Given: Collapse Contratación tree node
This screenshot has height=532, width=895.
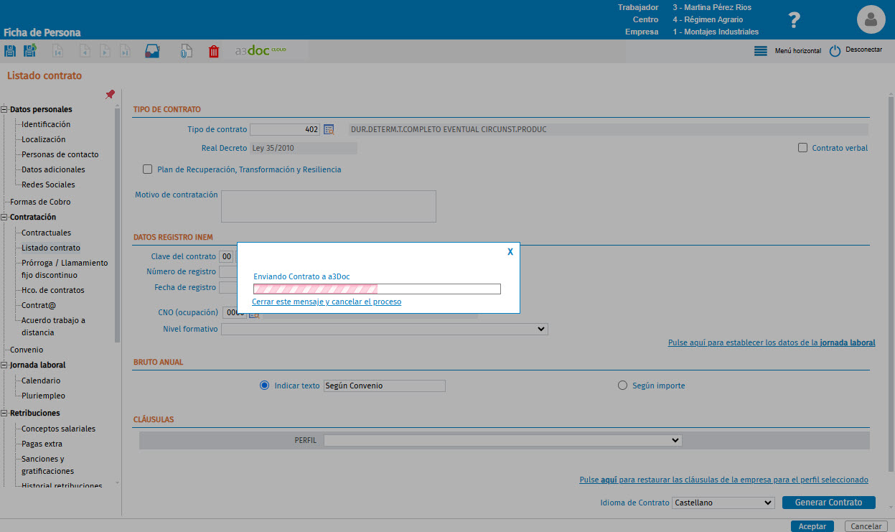Looking at the screenshot, I should [4, 217].
